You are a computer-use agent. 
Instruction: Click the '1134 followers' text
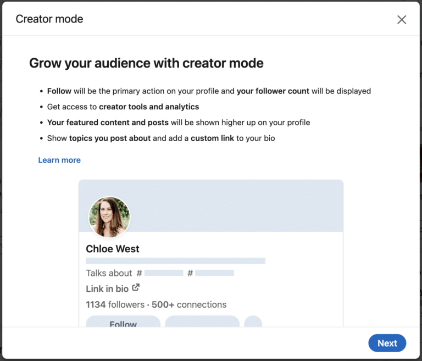tap(115, 304)
